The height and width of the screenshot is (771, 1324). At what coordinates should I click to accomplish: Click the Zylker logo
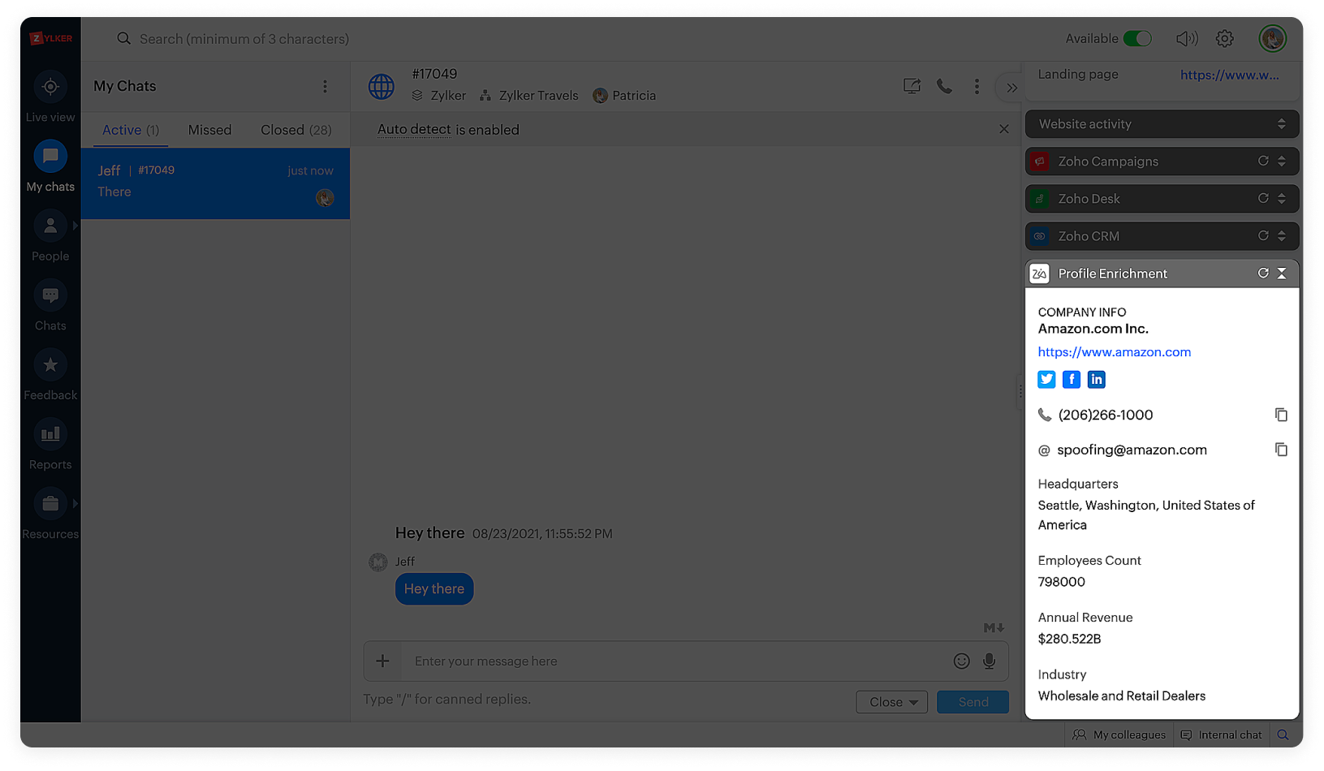pos(51,38)
